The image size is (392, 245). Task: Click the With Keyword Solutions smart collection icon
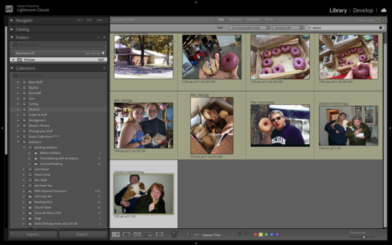coord(30,191)
